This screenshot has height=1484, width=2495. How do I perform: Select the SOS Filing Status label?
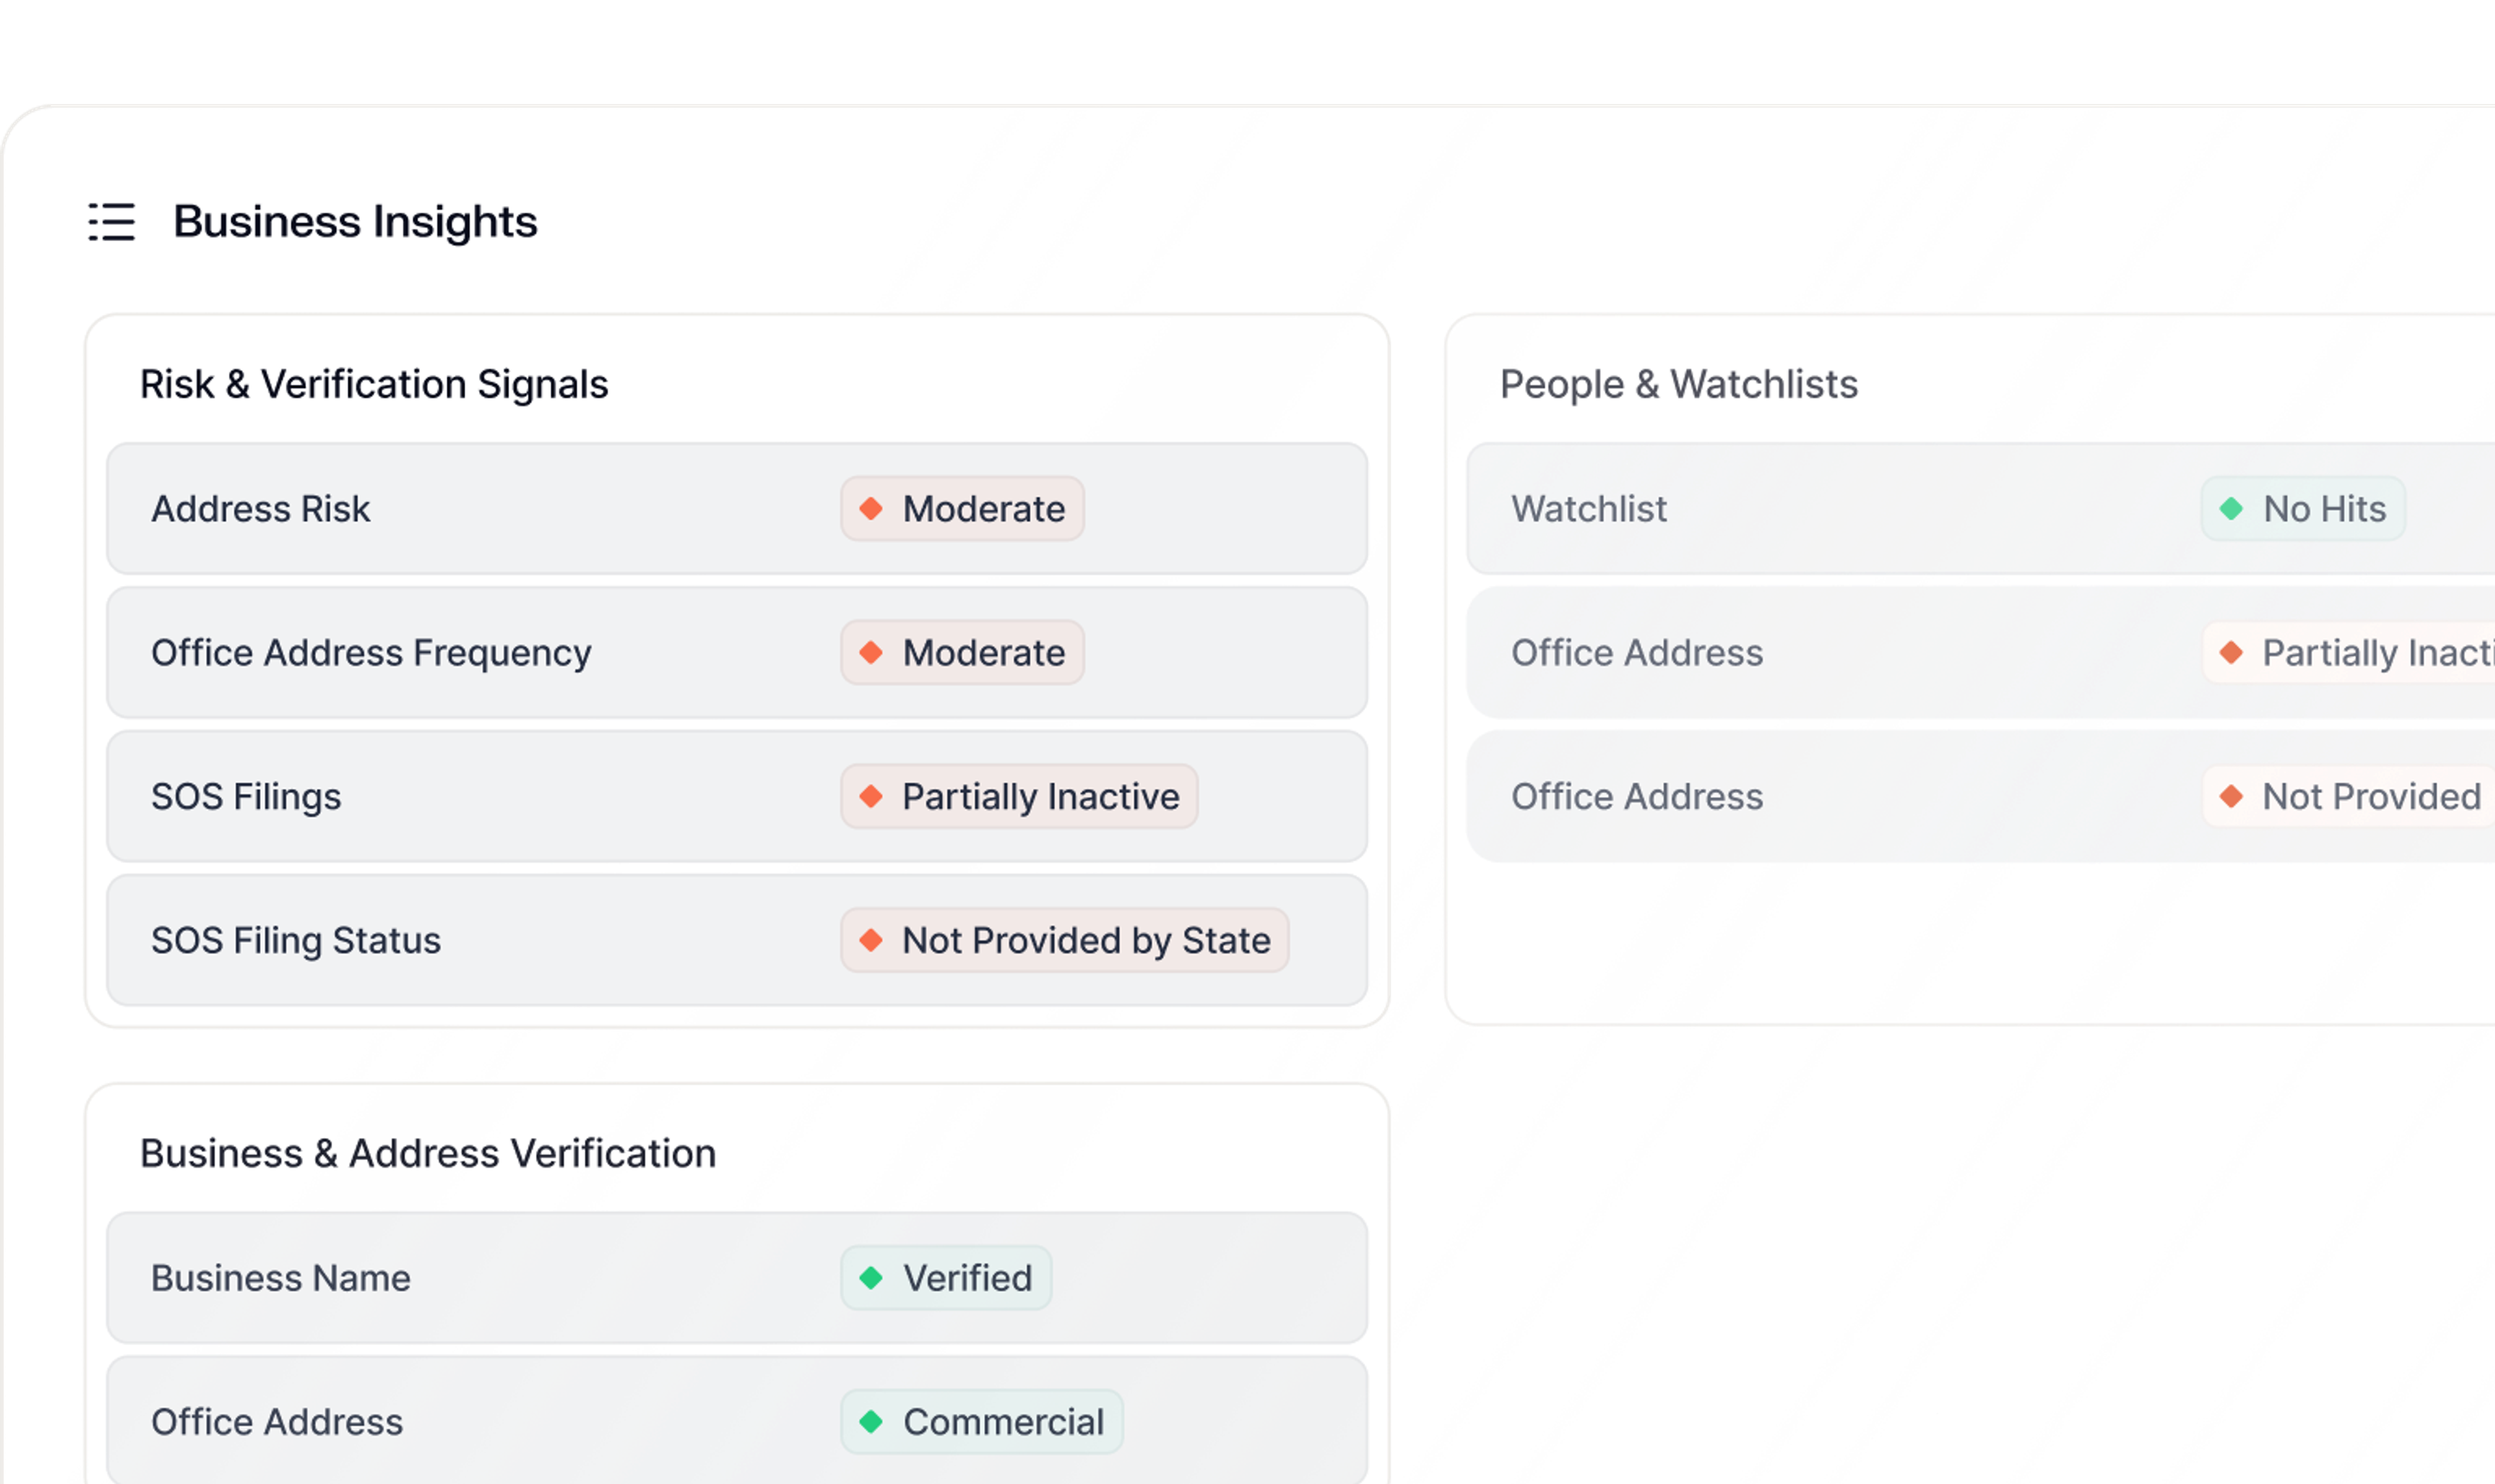point(296,941)
